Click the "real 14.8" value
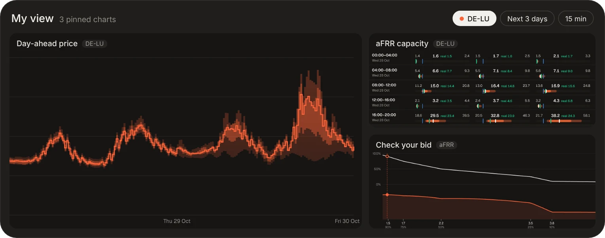 coord(508,86)
